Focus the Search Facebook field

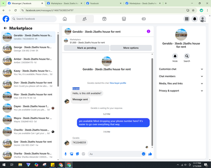coord(34,19)
